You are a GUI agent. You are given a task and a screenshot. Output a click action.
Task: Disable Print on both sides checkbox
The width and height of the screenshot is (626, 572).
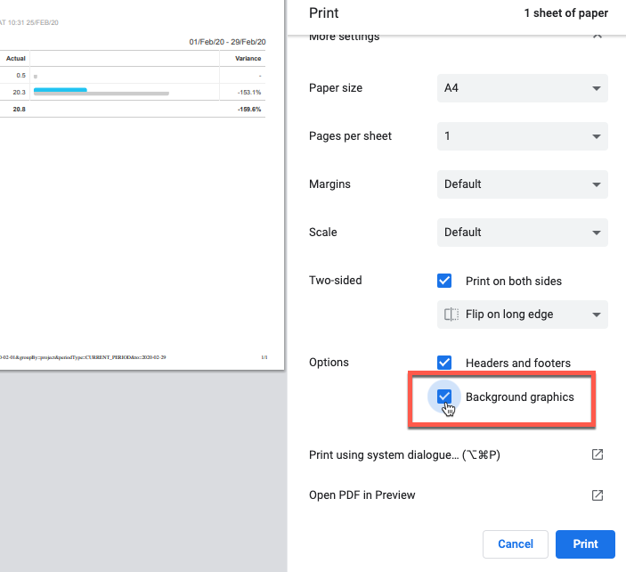[x=445, y=281]
